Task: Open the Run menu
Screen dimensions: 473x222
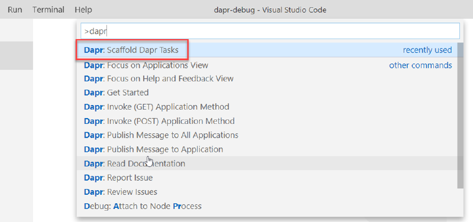Action: [x=15, y=9]
